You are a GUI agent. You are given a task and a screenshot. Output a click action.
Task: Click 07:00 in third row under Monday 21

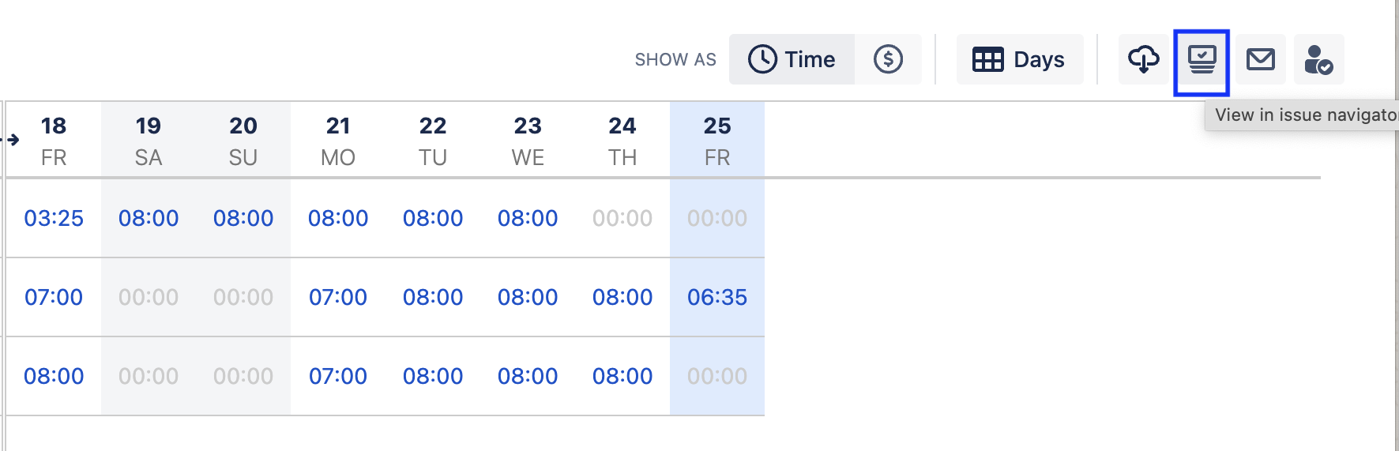(x=338, y=376)
